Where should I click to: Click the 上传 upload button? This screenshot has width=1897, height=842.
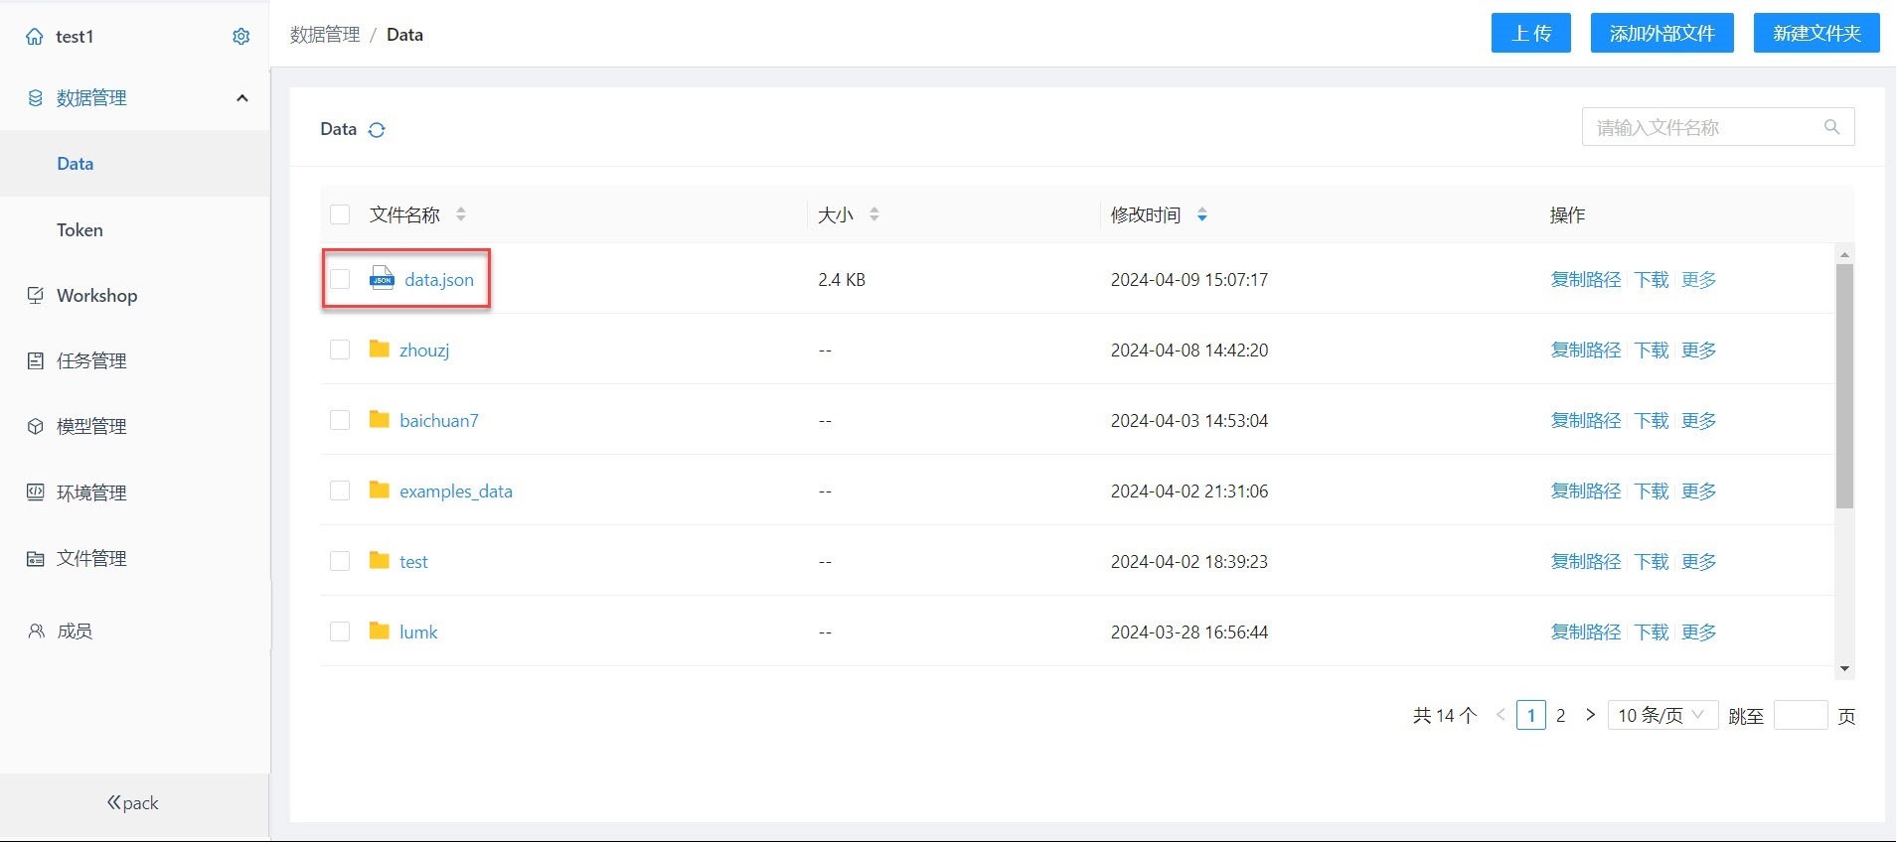1530,34
